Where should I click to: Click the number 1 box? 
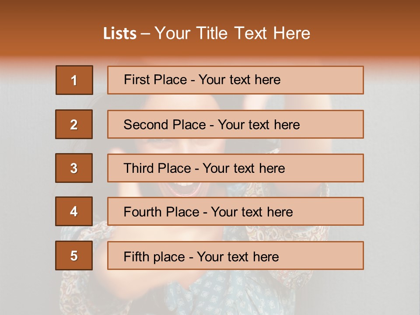pyautogui.click(x=74, y=80)
